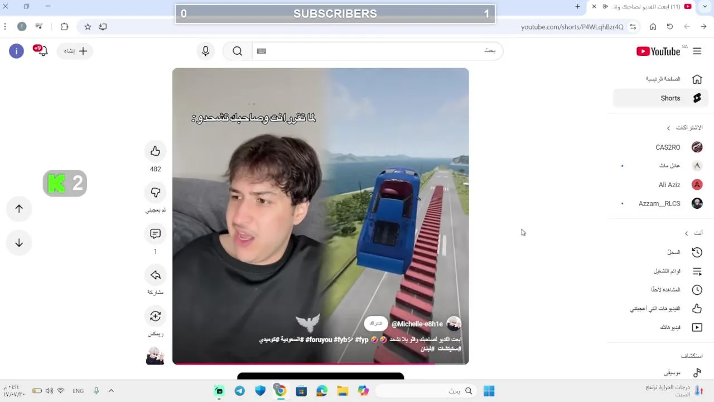714x402 pixels.
Task: Pause the Short by clicking the video
Action: [x=321, y=216]
